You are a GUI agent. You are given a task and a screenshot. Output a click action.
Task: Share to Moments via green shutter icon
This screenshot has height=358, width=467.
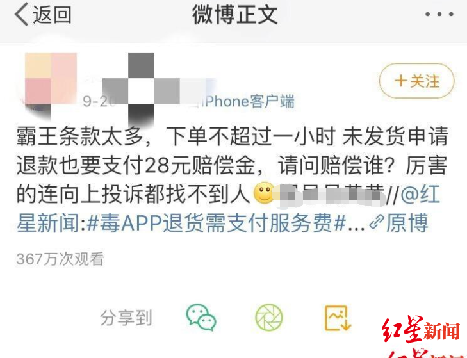269,318
